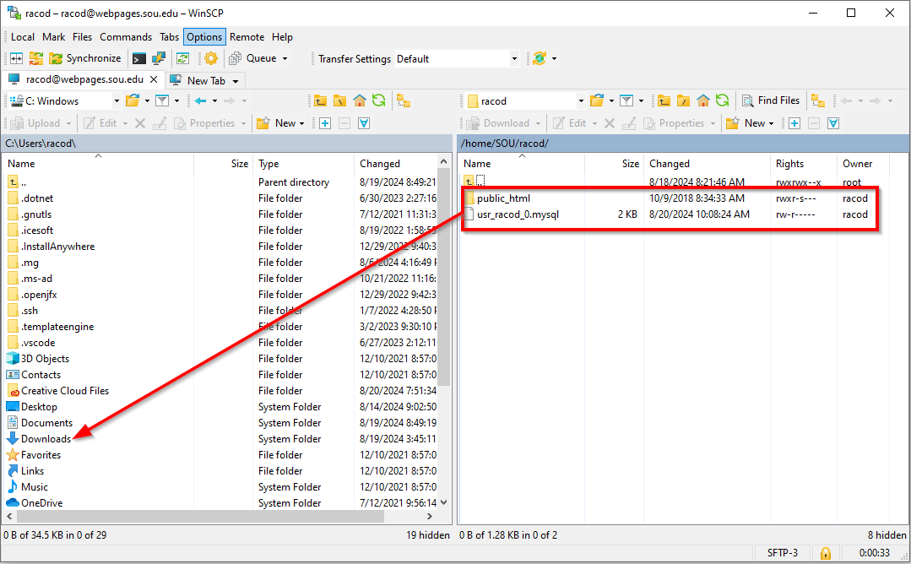The height and width of the screenshot is (564, 911).
Task: Sort local panel by Type column
Action: pyautogui.click(x=304, y=164)
